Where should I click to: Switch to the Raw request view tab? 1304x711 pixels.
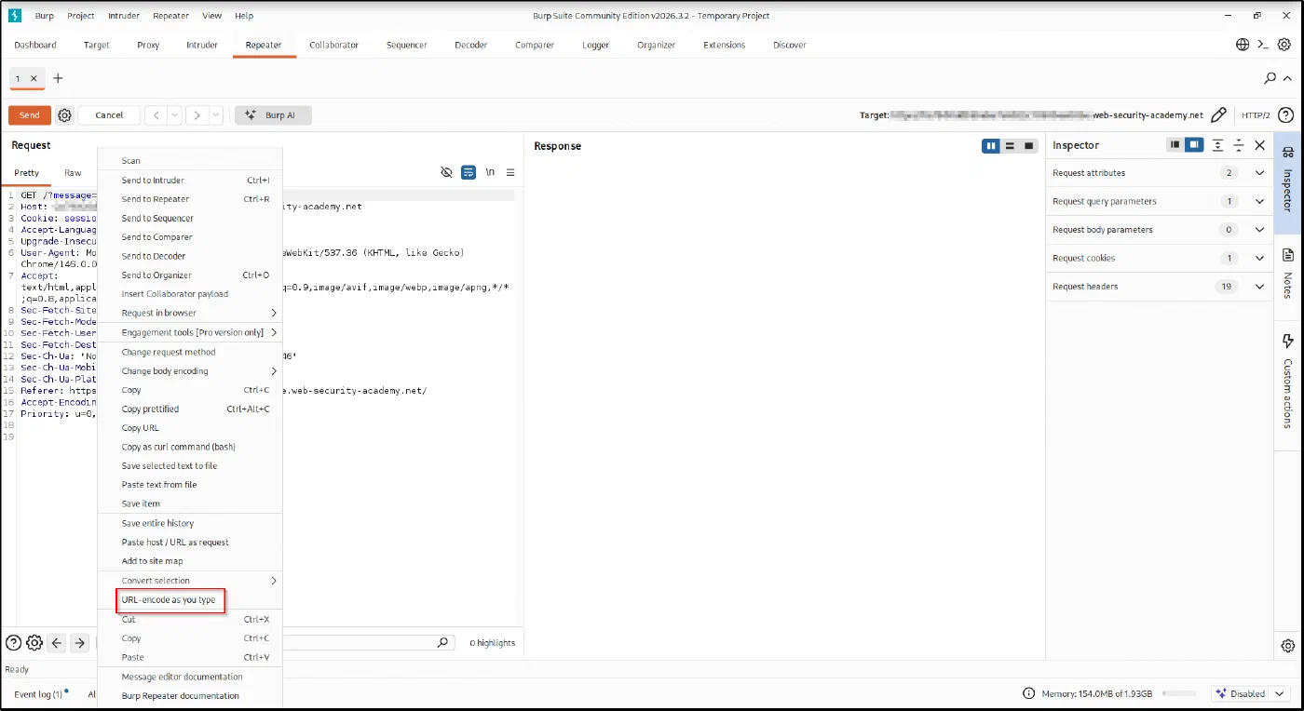click(x=73, y=172)
